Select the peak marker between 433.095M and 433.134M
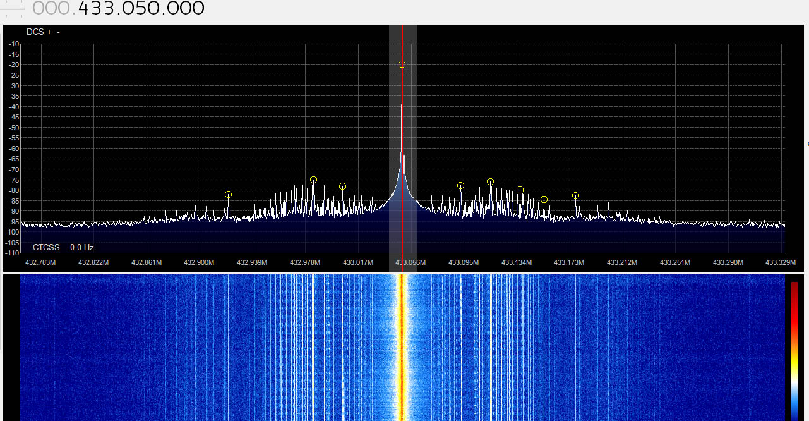Viewport: 809px width, 421px height. click(x=490, y=182)
